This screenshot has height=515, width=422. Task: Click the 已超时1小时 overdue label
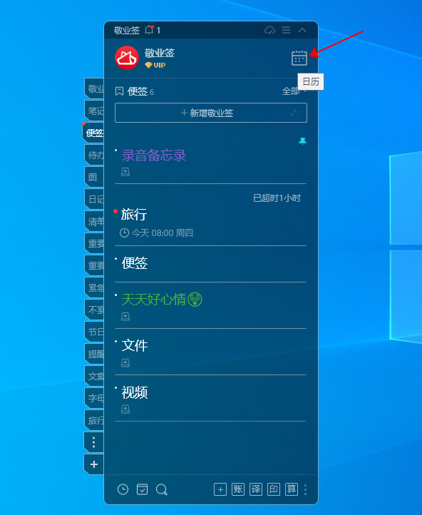(277, 198)
